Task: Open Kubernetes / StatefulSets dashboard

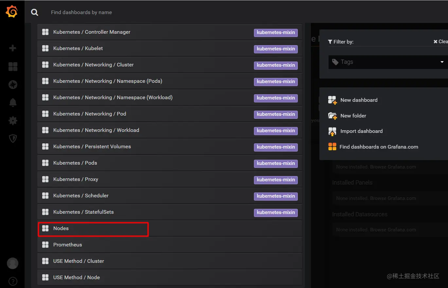Action: [x=170, y=212]
